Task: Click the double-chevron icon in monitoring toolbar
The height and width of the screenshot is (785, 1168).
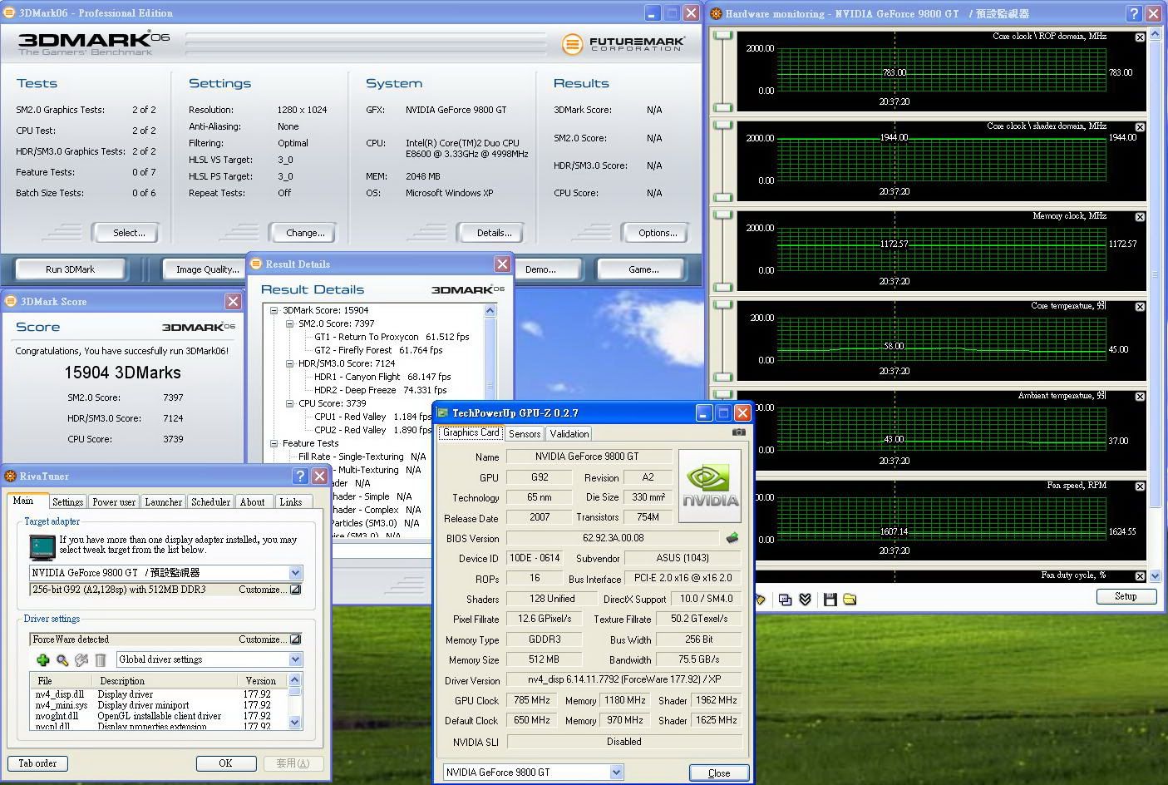Action: click(805, 600)
